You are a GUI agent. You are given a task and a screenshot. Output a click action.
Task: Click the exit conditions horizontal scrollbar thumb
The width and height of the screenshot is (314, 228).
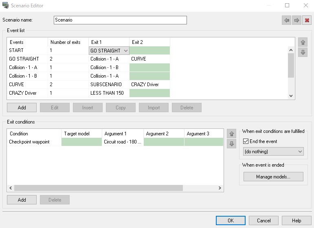click(x=99, y=188)
